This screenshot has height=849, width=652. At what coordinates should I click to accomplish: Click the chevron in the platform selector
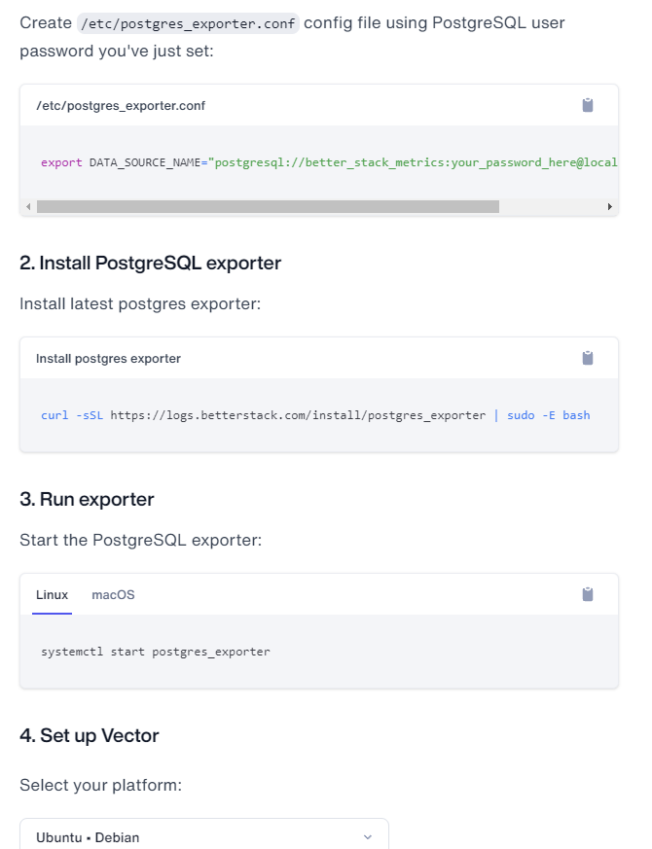pyautogui.click(x=367, y=836)
